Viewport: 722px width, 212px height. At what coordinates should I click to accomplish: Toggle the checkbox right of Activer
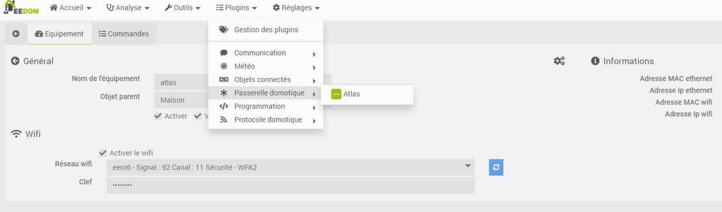[x=198, y=116]
